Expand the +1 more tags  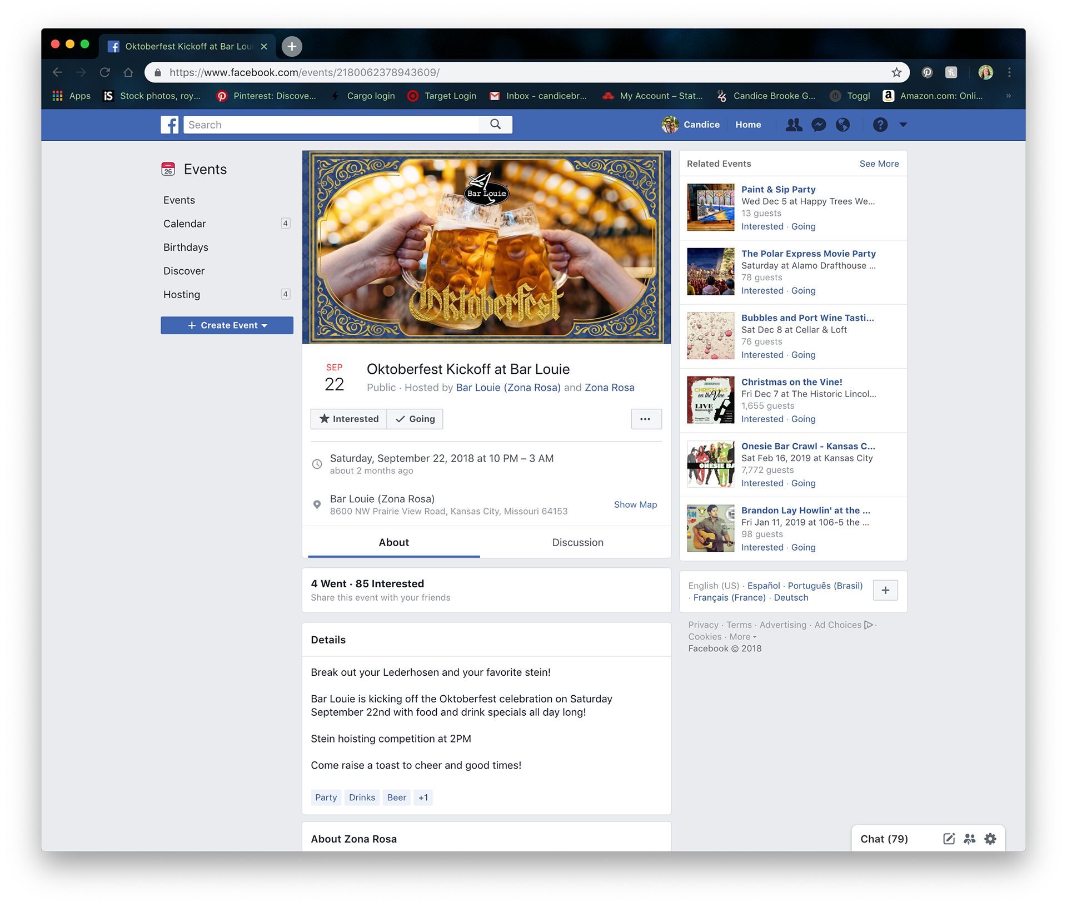(x=423, y=798)
